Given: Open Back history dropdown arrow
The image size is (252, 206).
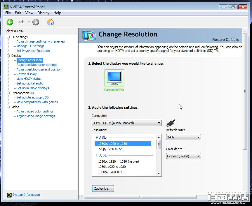Looking at the screenshot, I should (x=29, y=22).
